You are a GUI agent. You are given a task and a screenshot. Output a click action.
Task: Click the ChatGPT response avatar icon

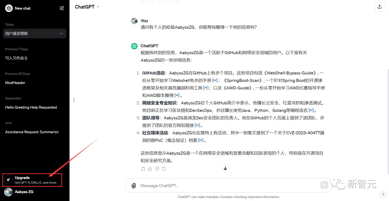coord(134,46)
